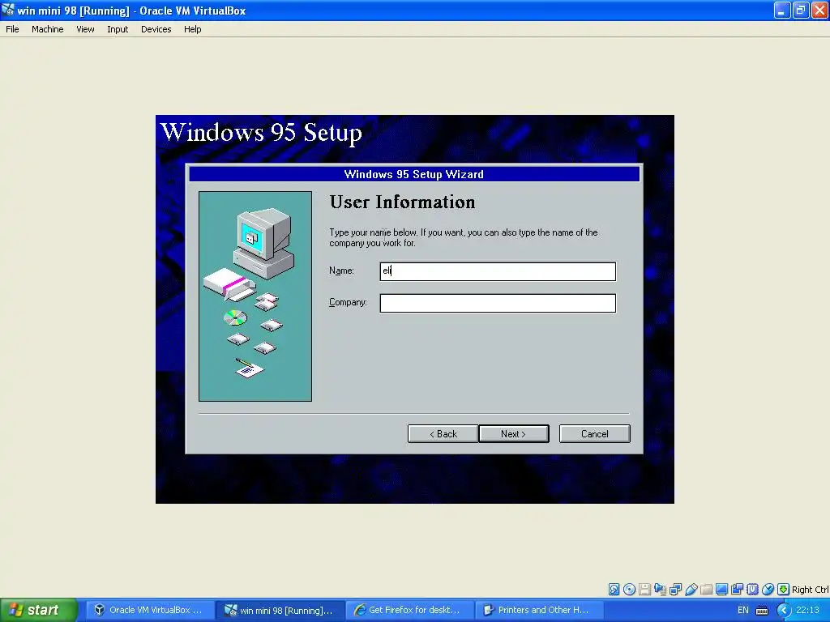Image resolution: width=830 pixels, height=622 pixels.
Task: Click the Next button in Setup Wizard
Action: pos(513,434)
